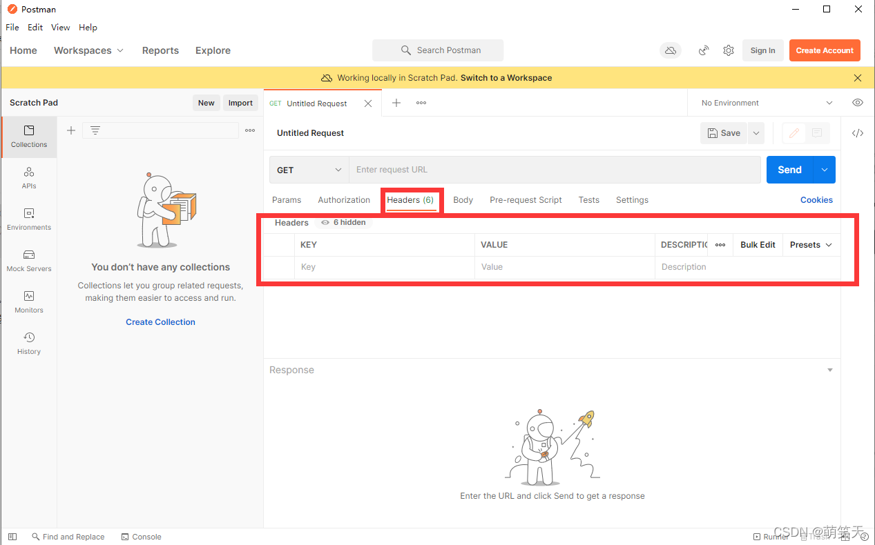Switch to the Authorization tab
Viewport: 875px width, 545px height.
coord(344,200)
